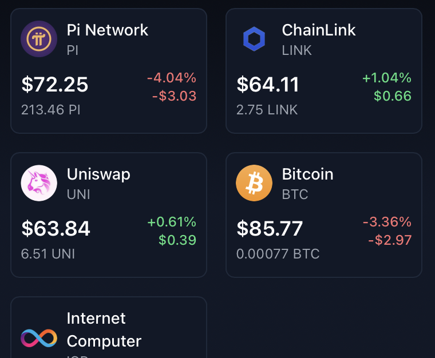Select the Bitcoin name label
The width and height of the screenshot is (435, 358).
(307, 174)
